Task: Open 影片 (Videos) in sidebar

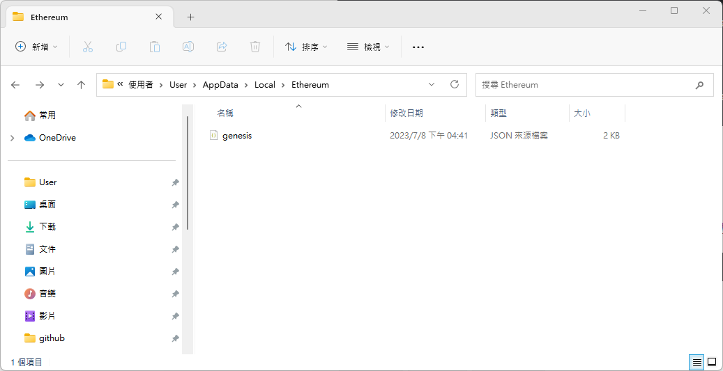Action: (40, 316)
